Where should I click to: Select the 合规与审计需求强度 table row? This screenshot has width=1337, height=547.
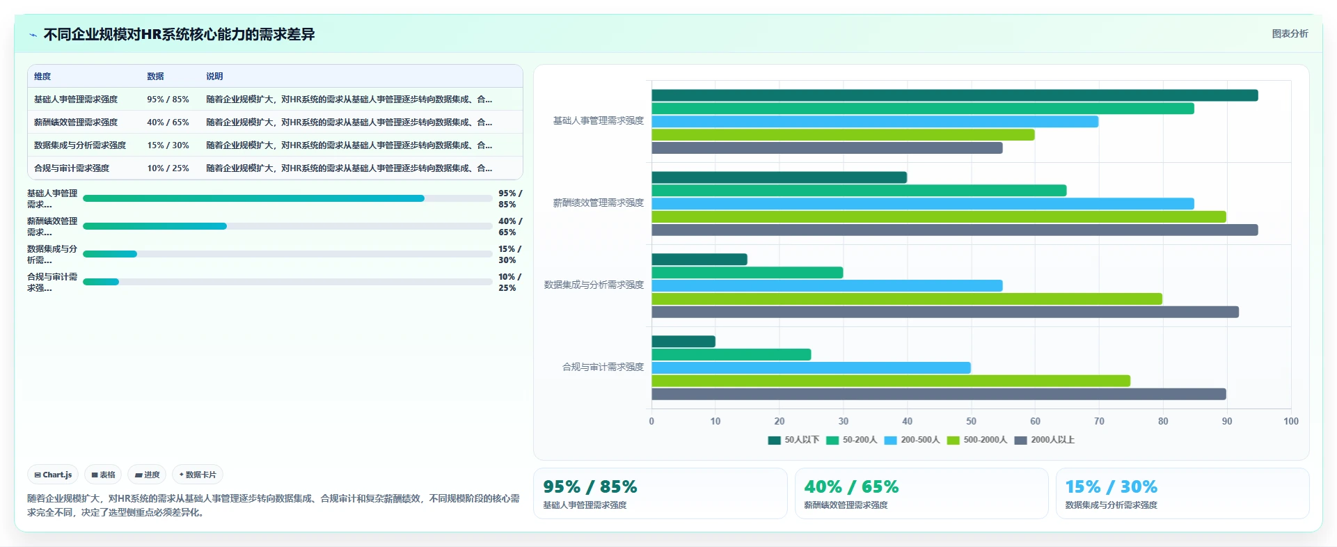(275, 168)
